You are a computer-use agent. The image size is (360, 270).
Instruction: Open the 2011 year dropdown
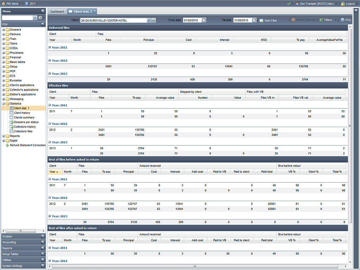click(31, 4)
